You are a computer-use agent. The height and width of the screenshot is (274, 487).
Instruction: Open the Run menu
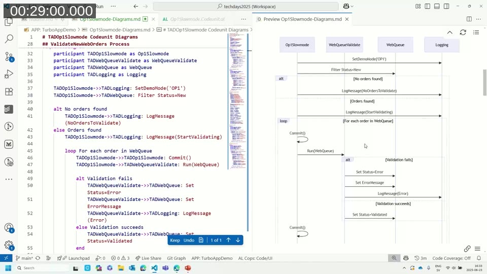[x=99, y=6]
